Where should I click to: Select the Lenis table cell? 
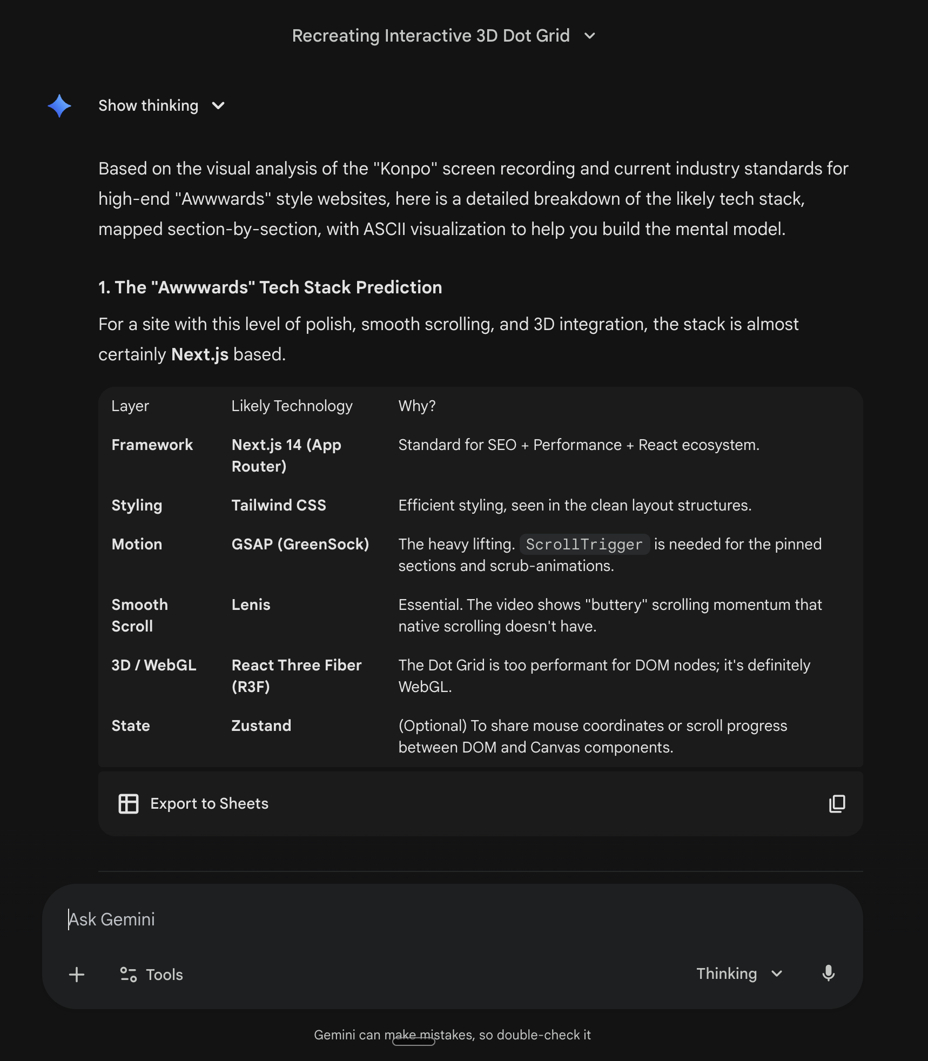[x=251, y=605]
